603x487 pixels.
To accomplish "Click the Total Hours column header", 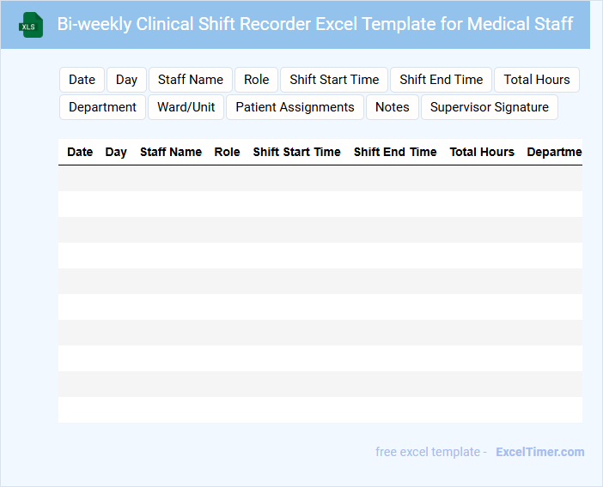I will tap(482, 152).
